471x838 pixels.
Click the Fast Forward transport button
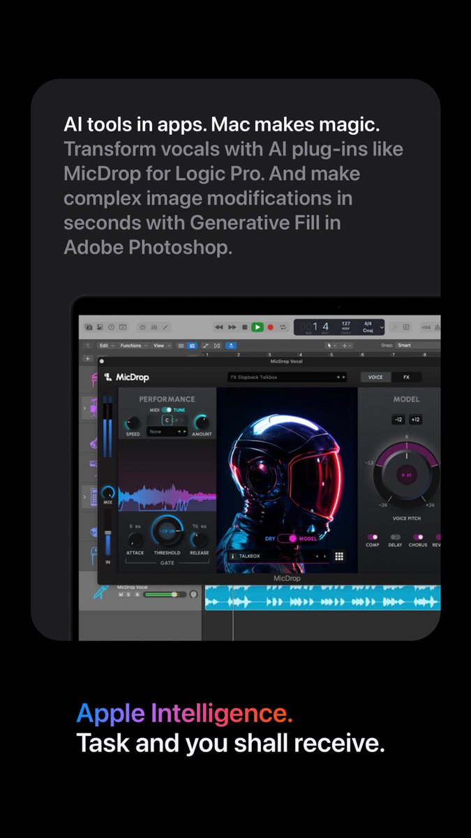[232, 327]
